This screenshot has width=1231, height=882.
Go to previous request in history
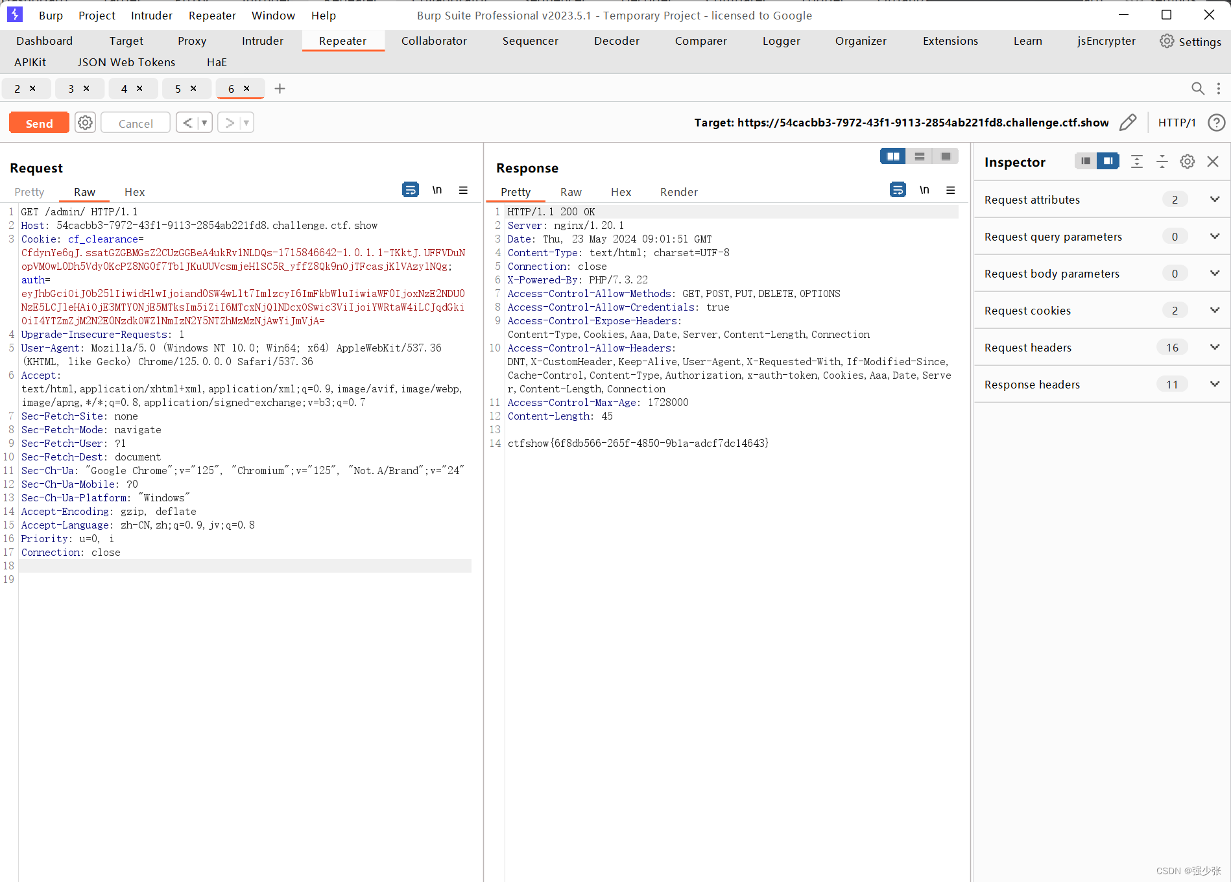(187, 123)
